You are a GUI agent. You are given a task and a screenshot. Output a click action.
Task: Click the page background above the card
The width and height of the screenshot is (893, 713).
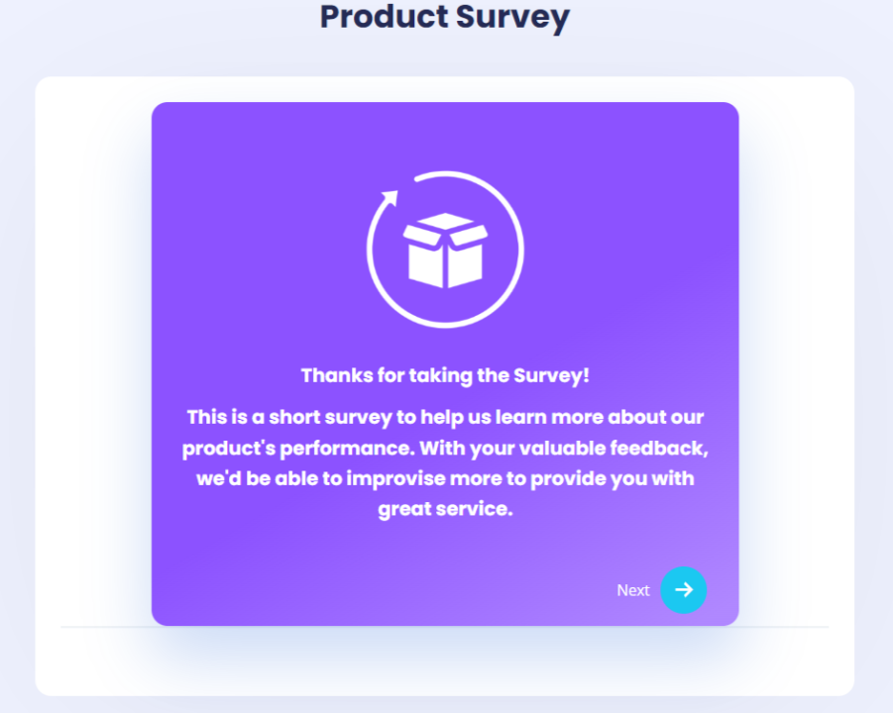(x=445, y=54)
